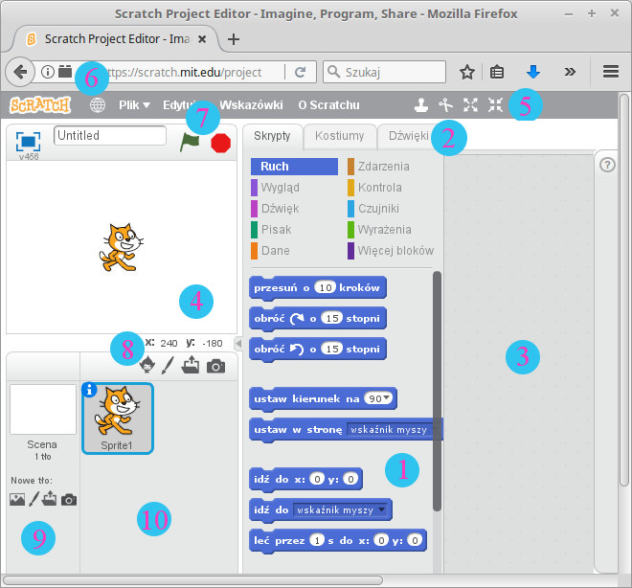The image size is (632, 588).
Task: Click the horizontal scrollbar at bottom
Action: coord(192,580)
